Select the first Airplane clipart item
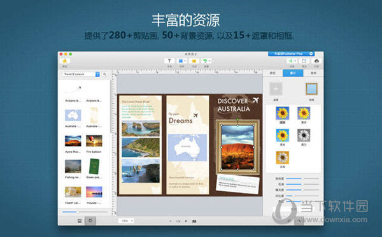382x237 pixels. coord(73,90)
